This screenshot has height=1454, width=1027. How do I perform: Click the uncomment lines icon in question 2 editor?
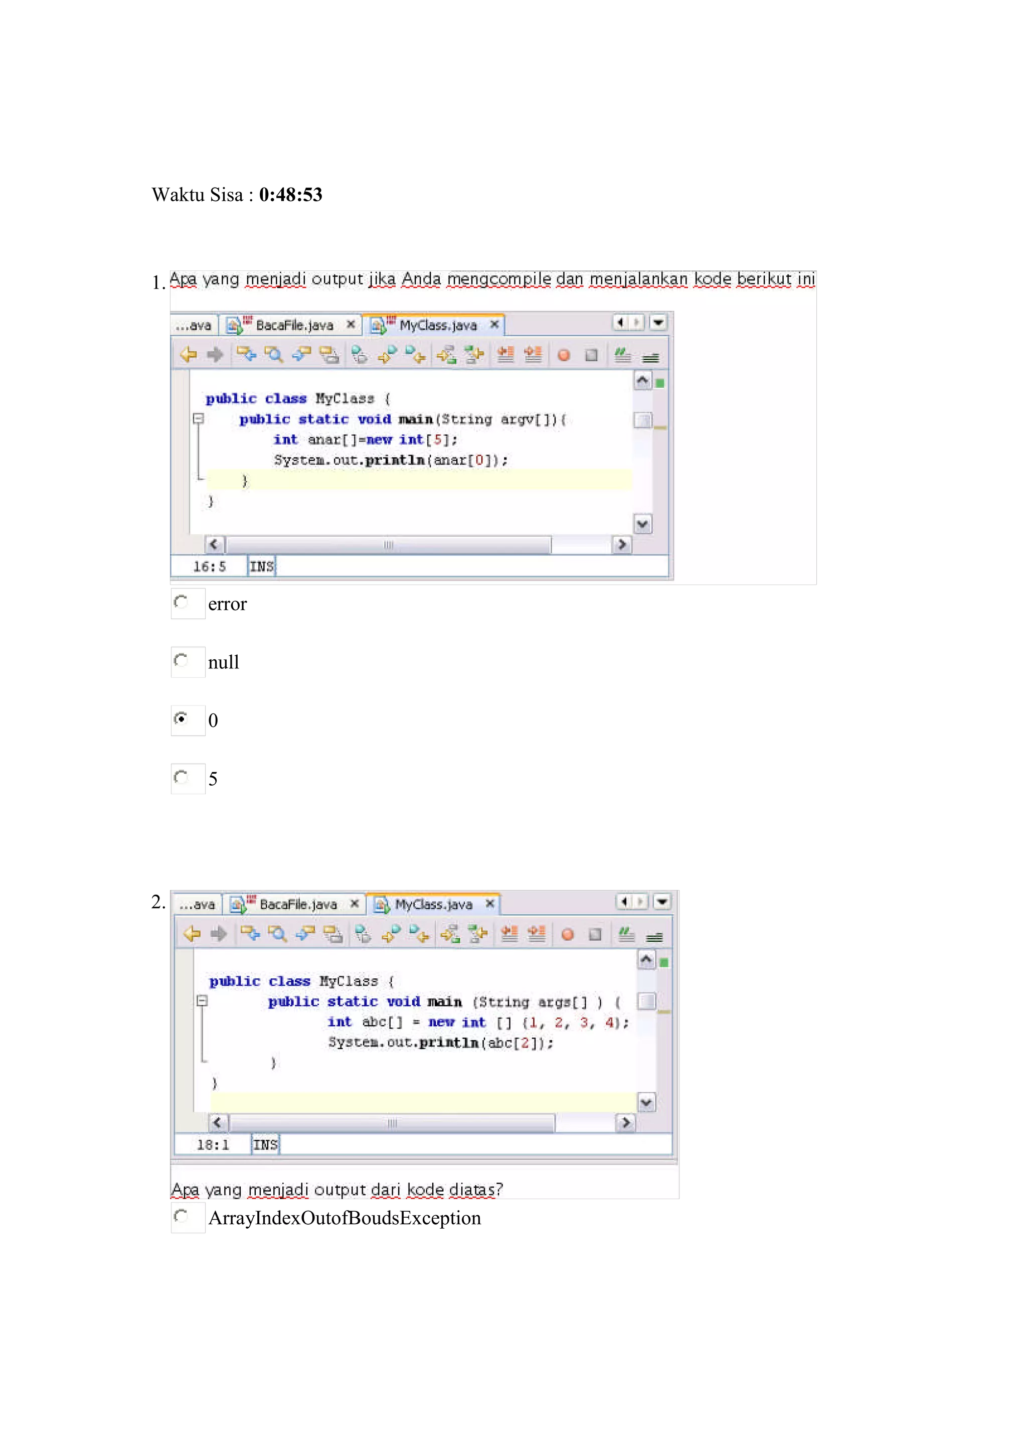pos(654,936)
